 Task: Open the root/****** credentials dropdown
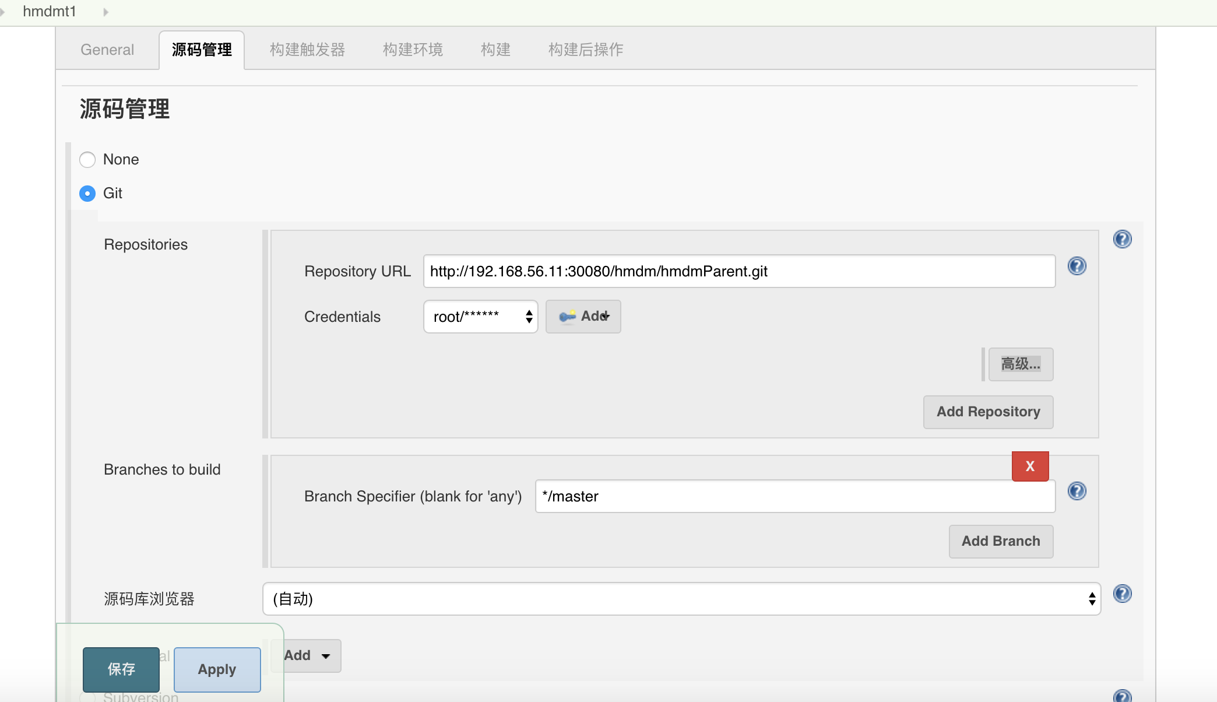click(x=480, y=317)
